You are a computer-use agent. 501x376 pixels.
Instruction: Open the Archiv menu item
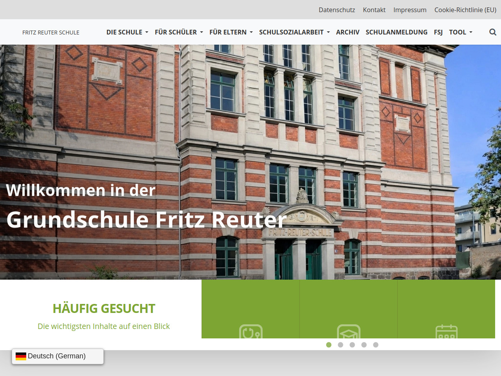(348, 32)
